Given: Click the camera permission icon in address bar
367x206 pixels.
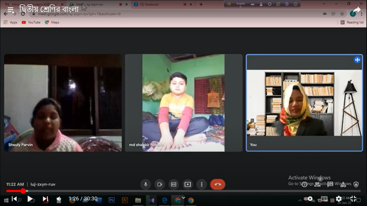Looking at the screenshot, I should (x=325, y=14).
